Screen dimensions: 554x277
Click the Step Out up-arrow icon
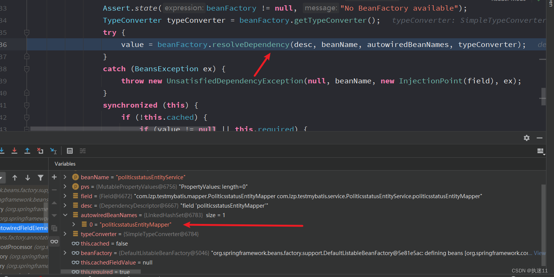[x=27, y=151]
